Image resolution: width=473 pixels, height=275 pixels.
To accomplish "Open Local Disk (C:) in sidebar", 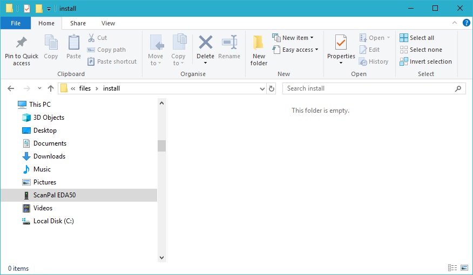I will [x=53, y=221].
